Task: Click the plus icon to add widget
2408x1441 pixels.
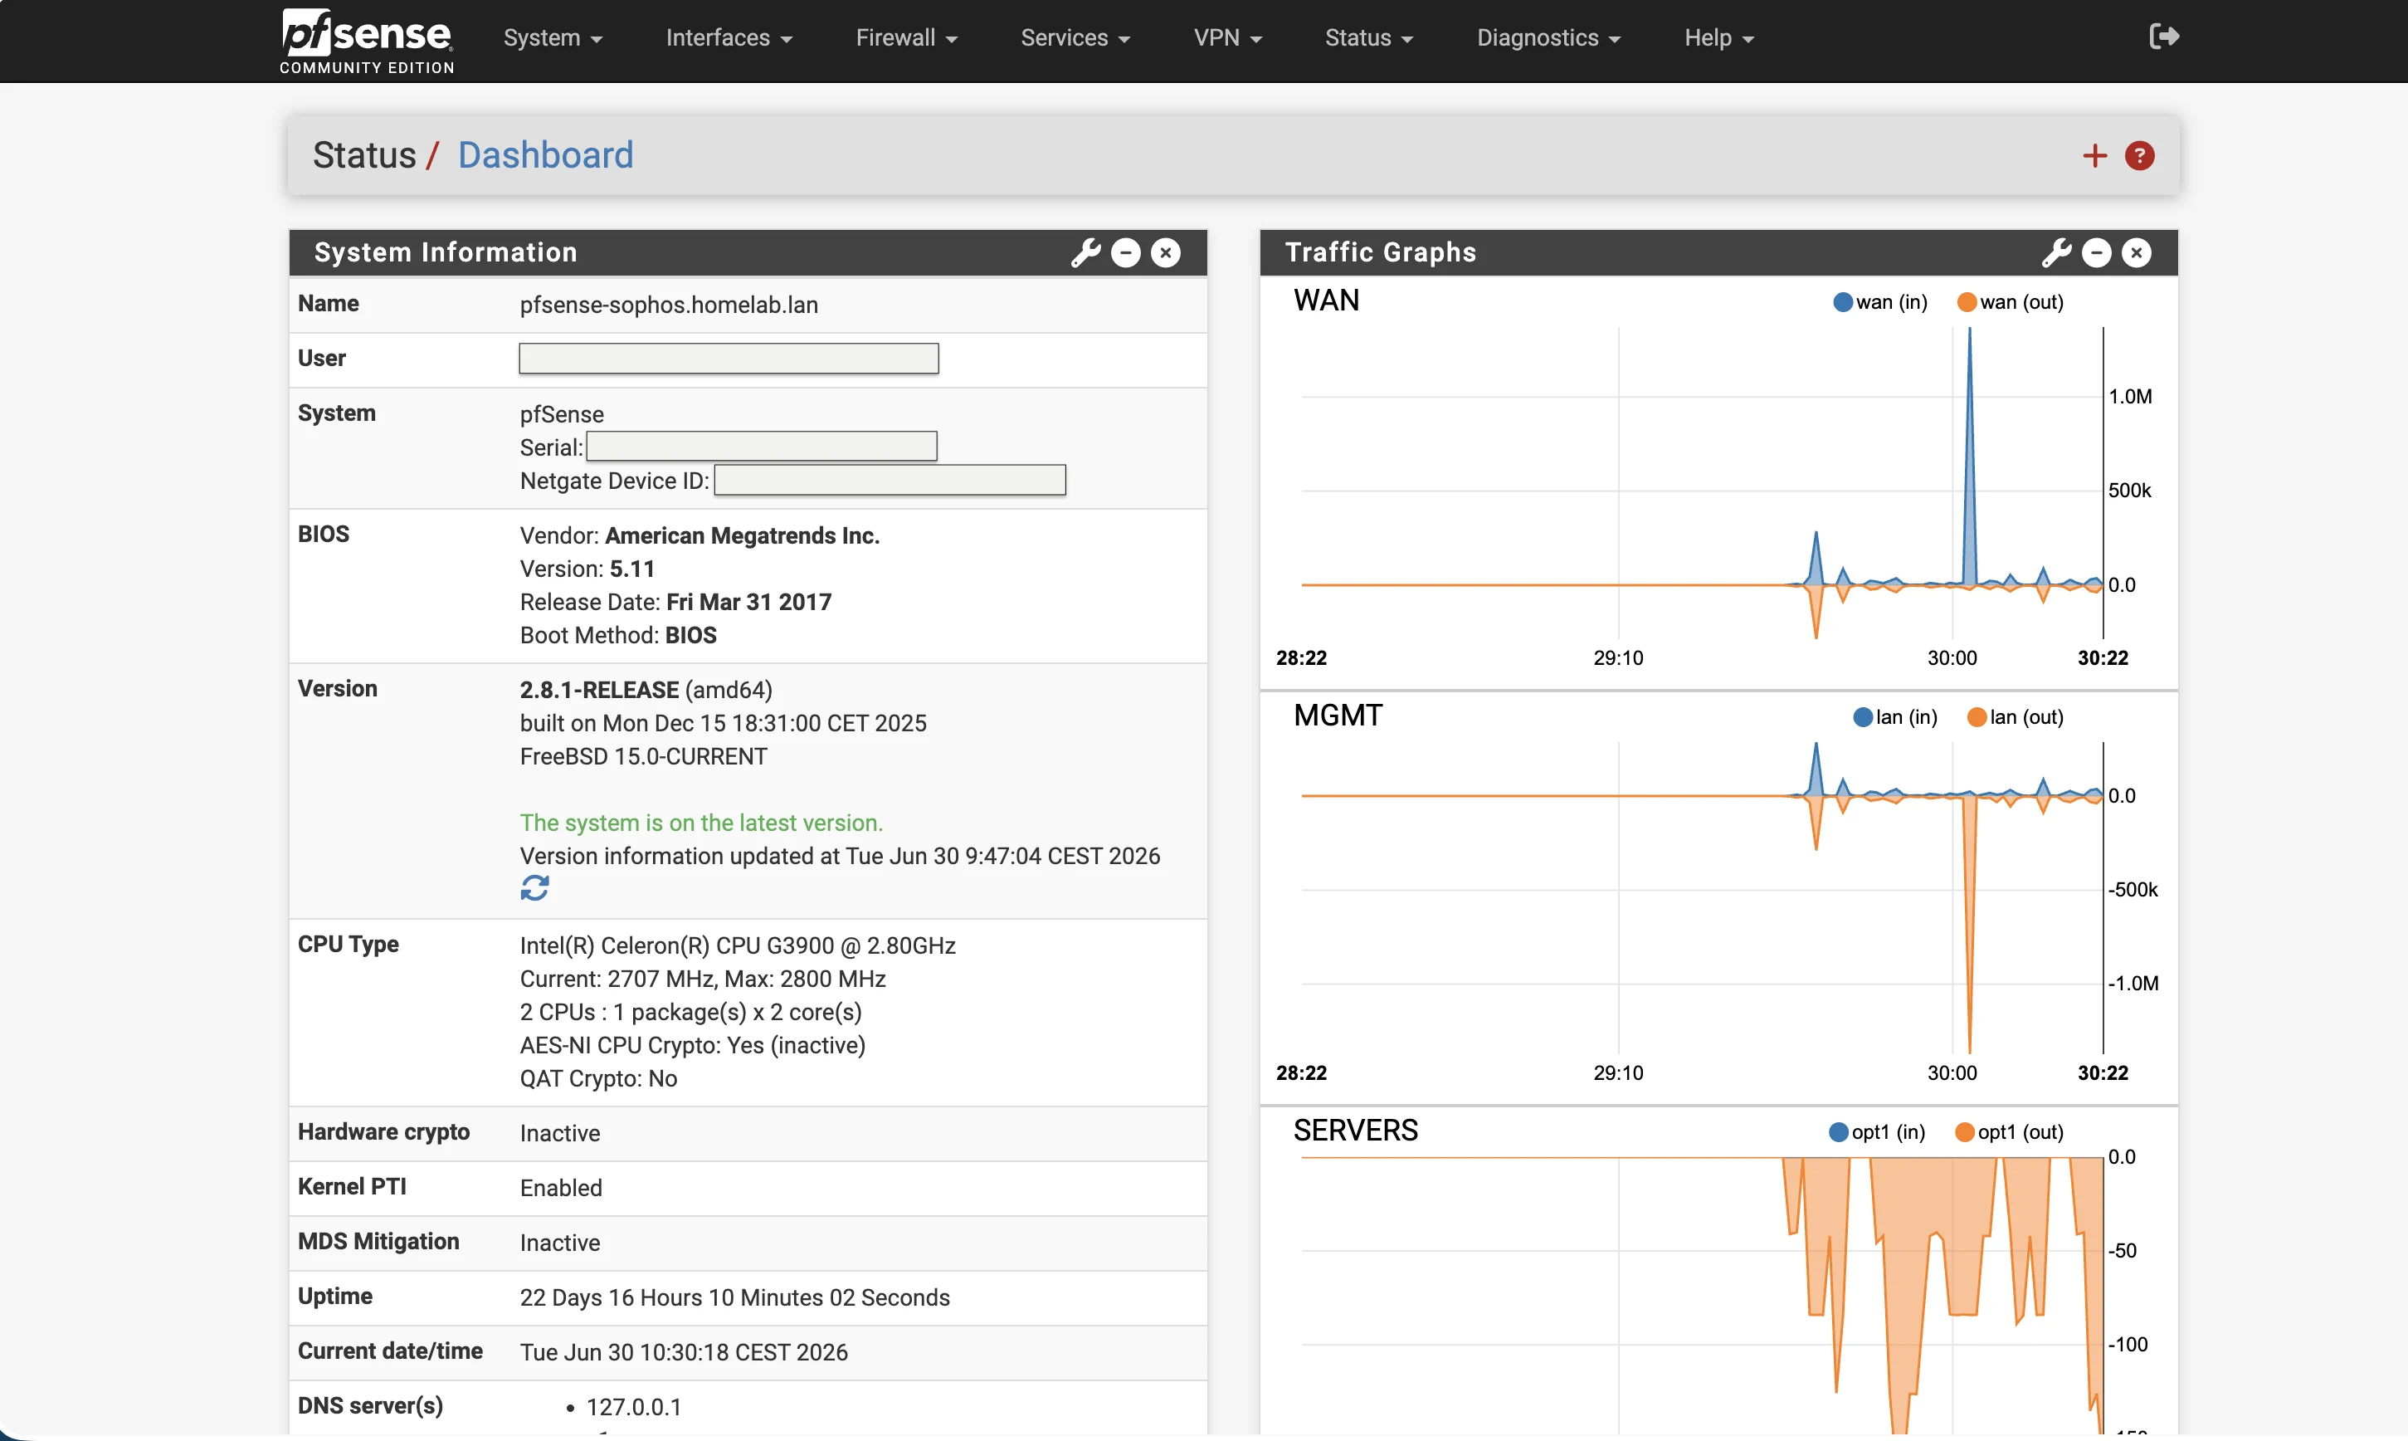Action: [x=2094, y=155]
